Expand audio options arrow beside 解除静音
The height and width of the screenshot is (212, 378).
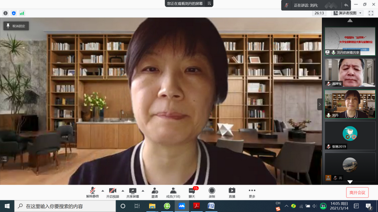[102, 191]
